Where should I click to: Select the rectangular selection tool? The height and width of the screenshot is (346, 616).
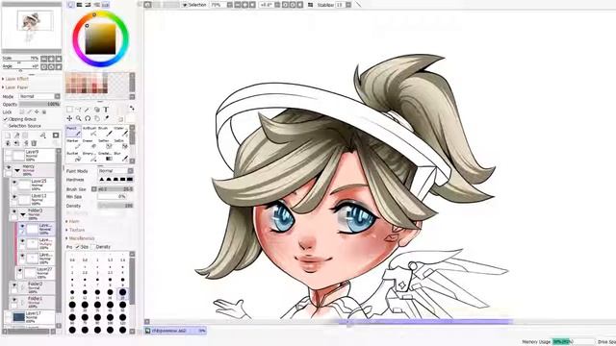[x=69, y=110]
